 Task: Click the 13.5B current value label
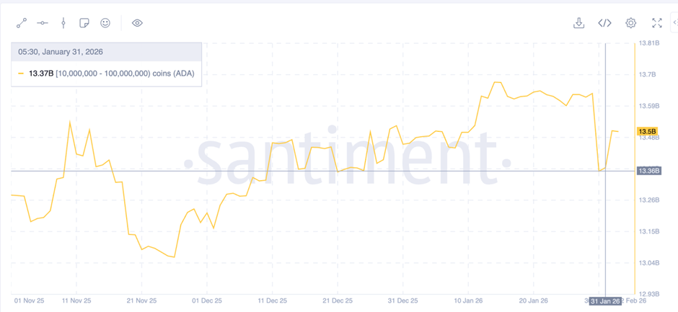point(646,132)
